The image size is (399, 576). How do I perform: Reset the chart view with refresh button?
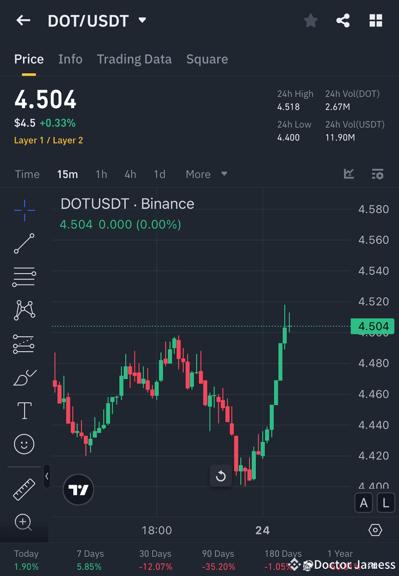click(x=221, y=476)
